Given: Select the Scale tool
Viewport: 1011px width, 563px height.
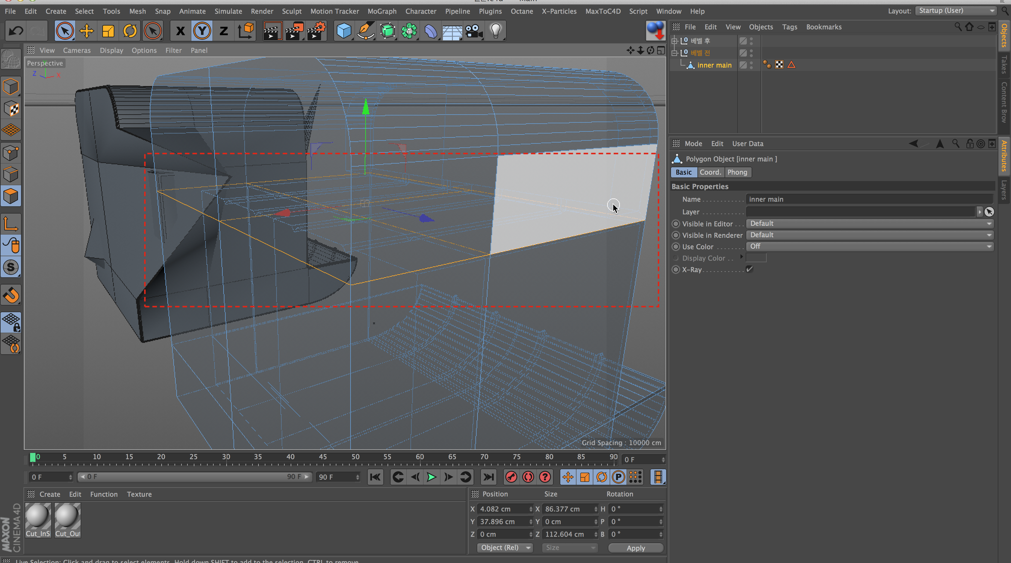Looking at the screenshot, I should coord(108,31).
